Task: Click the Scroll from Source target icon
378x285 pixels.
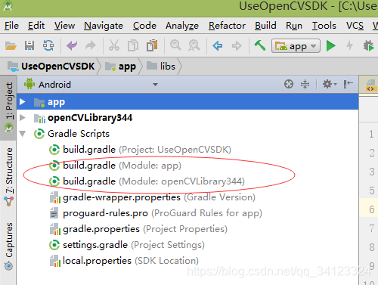Action: (289, 84)
